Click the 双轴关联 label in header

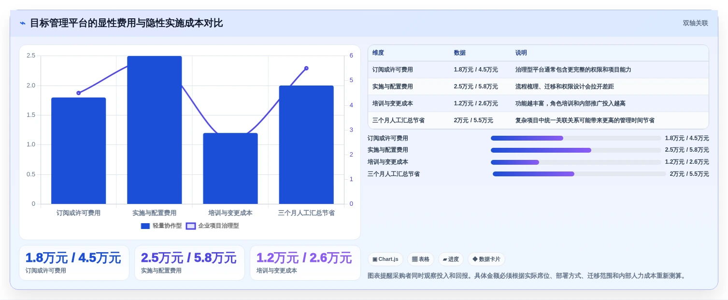[695, 23]
